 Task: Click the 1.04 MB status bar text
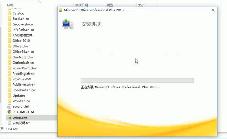[12, 129]
